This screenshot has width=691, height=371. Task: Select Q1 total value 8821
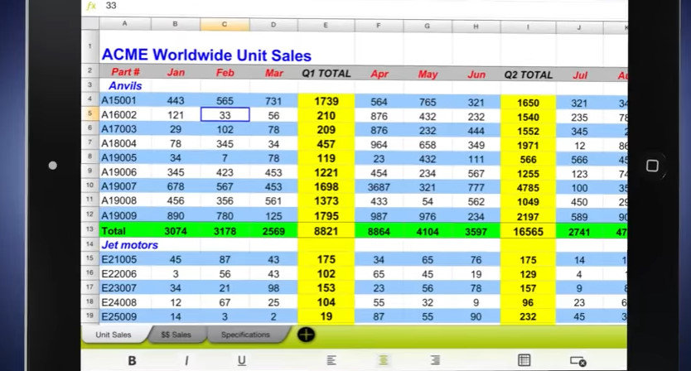[326, 231]
